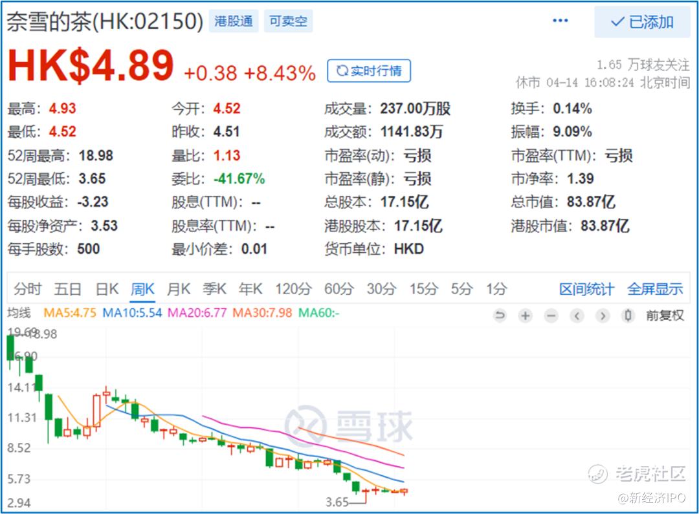The height and width of the screenshot is (514, 699).
Task: Switch to the 分时 chart tab
Action: 28,289
